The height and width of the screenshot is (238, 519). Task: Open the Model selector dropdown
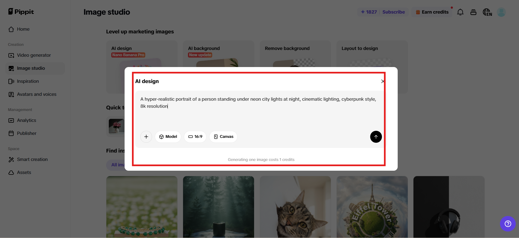pyautogui.click(x=168, y=137)
